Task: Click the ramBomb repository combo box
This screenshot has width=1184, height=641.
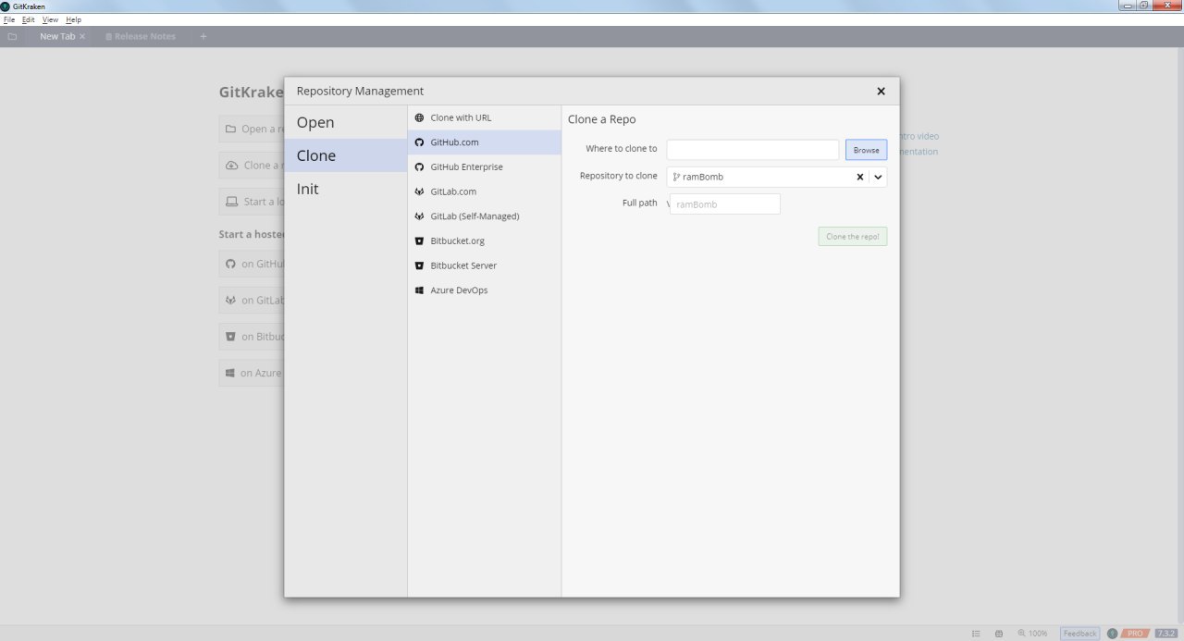Action: pyautogui.click(x=777, y=177)
